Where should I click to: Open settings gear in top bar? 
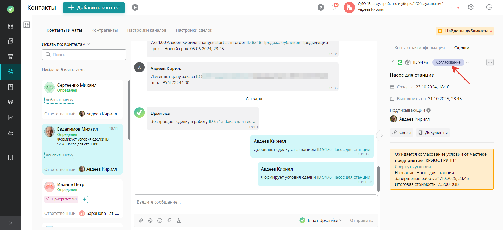click(x=471, y=7)
